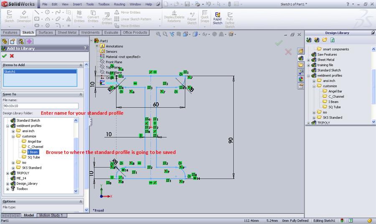This screenshot has width=376, height=224.
Task: Select the Trim Entities tool
Action: click(x=79, y=16)
